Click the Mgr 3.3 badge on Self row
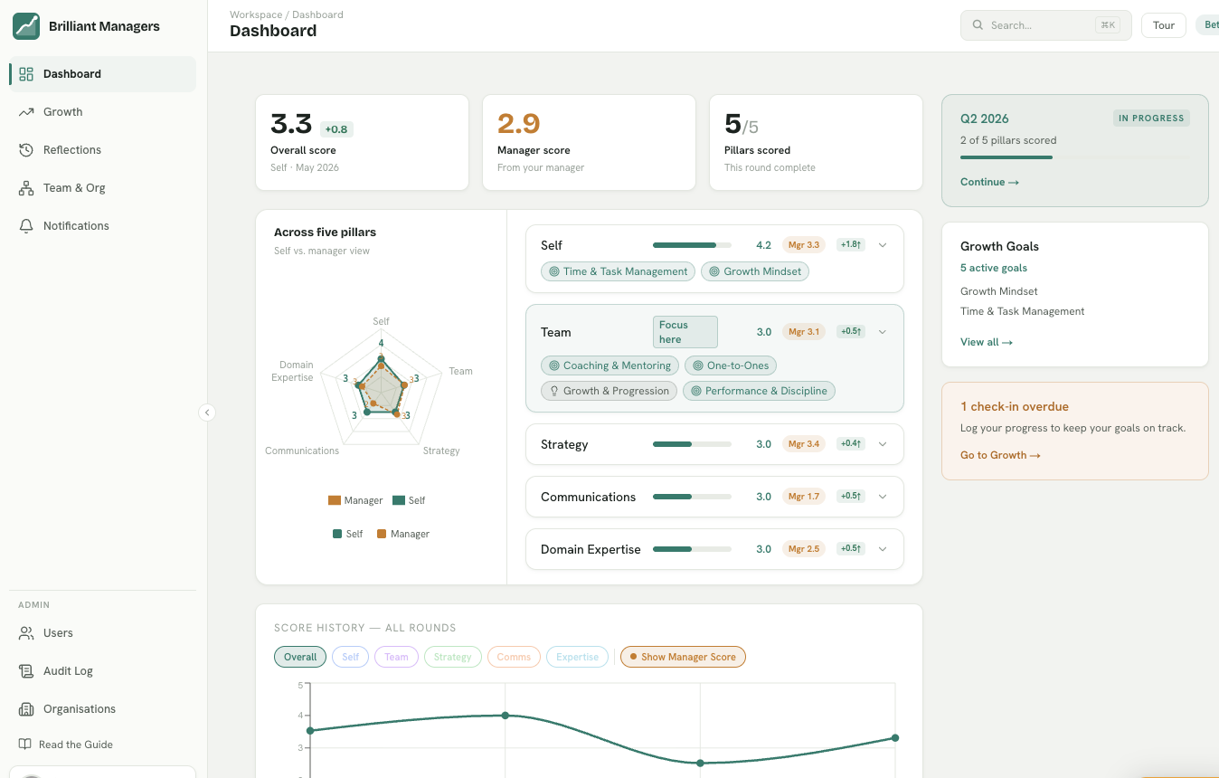The height and width of the screenshot is (778, 1219). (x=804, y=245)
